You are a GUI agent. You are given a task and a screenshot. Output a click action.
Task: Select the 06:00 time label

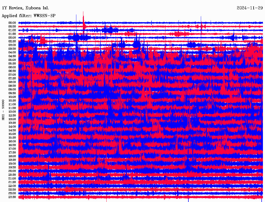[x=12, y=67]
